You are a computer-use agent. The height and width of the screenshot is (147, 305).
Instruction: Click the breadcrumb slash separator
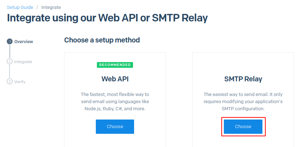[x=37, y=7]
